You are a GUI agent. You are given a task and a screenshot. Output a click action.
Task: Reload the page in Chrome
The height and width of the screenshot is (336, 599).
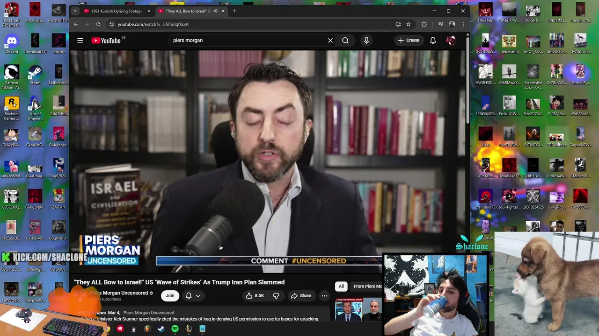point(98,24)
